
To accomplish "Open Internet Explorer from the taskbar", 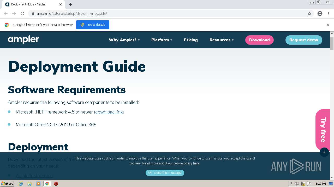I will click(21, 184).
